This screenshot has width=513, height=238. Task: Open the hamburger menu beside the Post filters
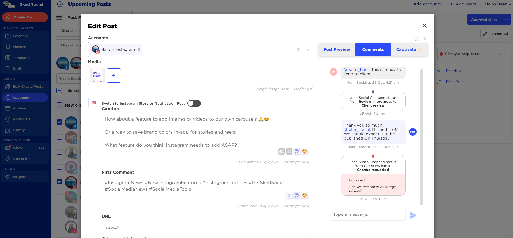click(x=59, y=18)
